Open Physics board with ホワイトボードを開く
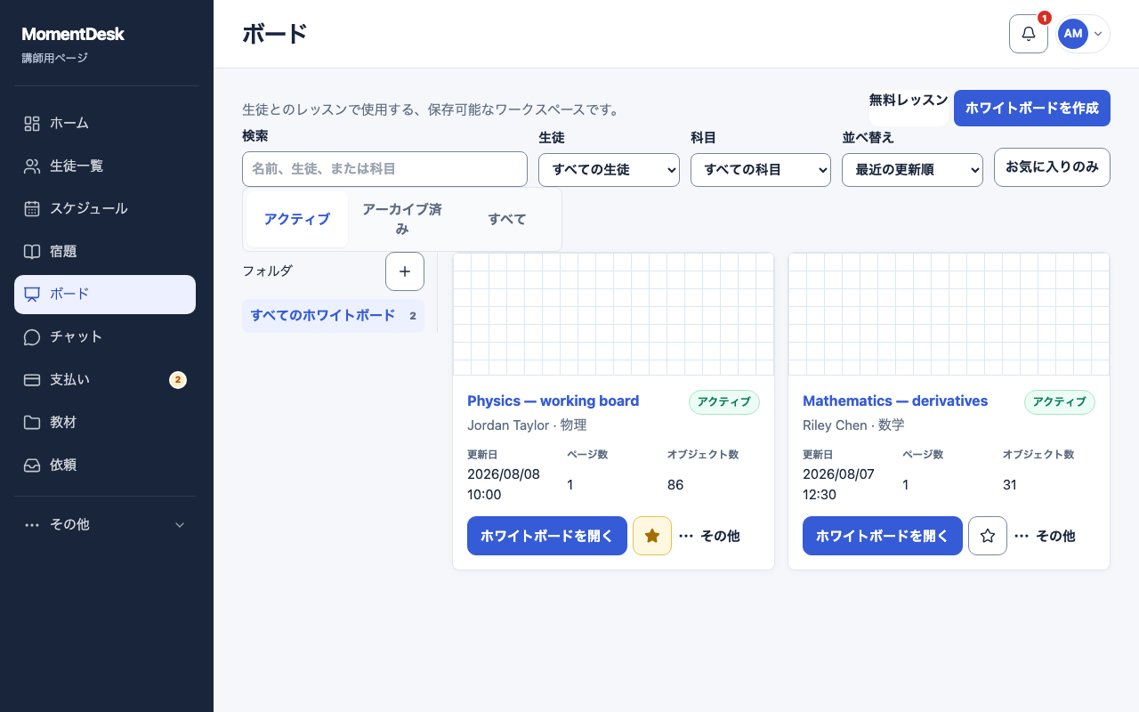This screenshot has height=712, width=1139. 547,536
